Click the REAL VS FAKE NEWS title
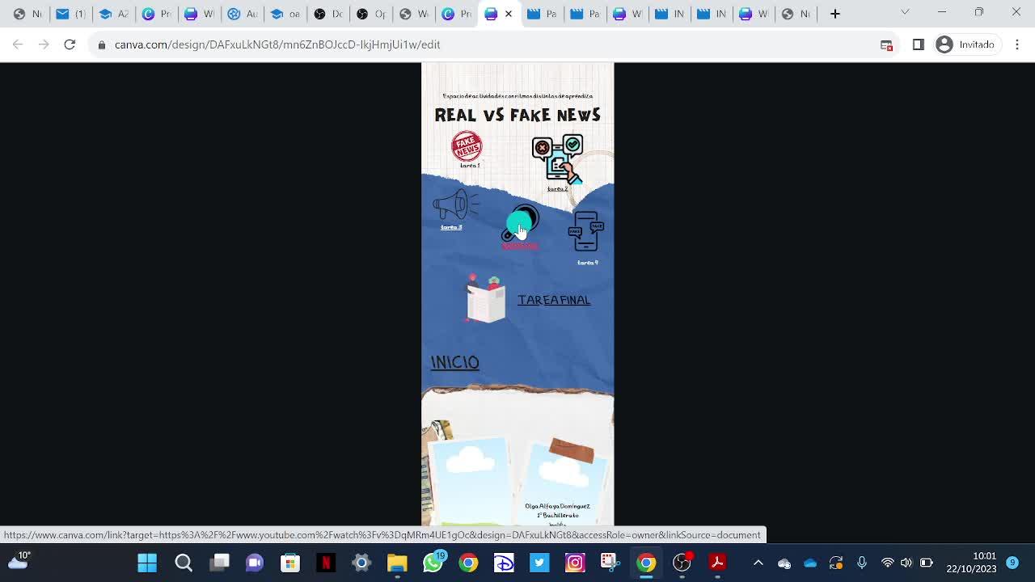 [517, 116]
